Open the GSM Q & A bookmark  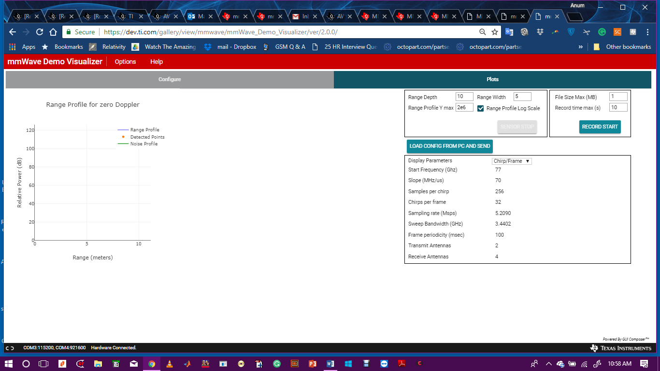tap(284, 47)
